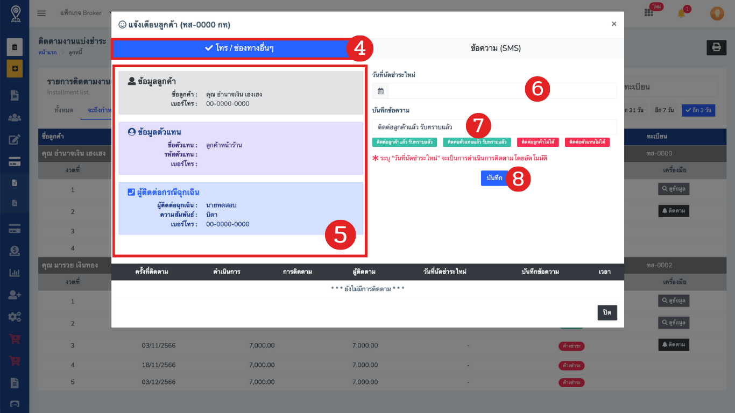The image size is (735, 413).
Task: Click the ครั้งที่ติดตาม column header
Action: point(152,272)
